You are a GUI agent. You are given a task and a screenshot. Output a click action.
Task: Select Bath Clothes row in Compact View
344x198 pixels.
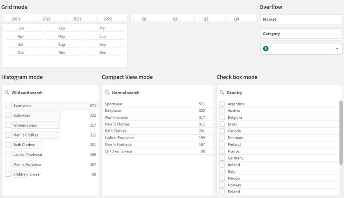tap(157, 131)
